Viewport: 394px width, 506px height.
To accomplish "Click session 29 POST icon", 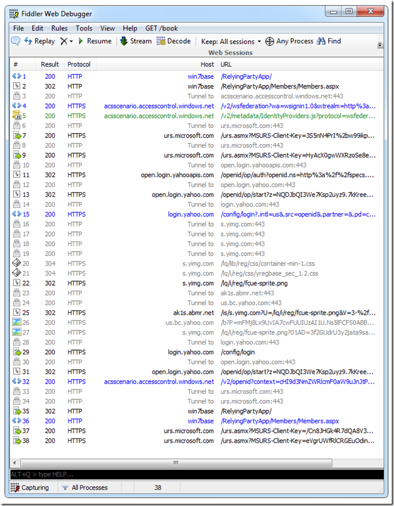I will (17, 352).
